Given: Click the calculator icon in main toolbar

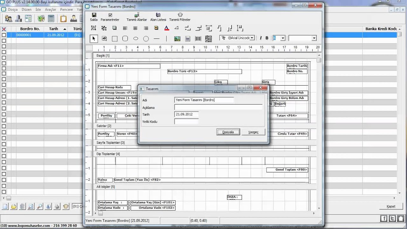Looking at the screenshot, I should click(51, 18).
